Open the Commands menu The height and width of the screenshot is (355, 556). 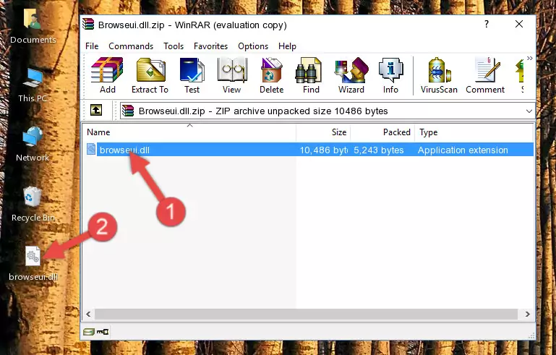point(131,46)
